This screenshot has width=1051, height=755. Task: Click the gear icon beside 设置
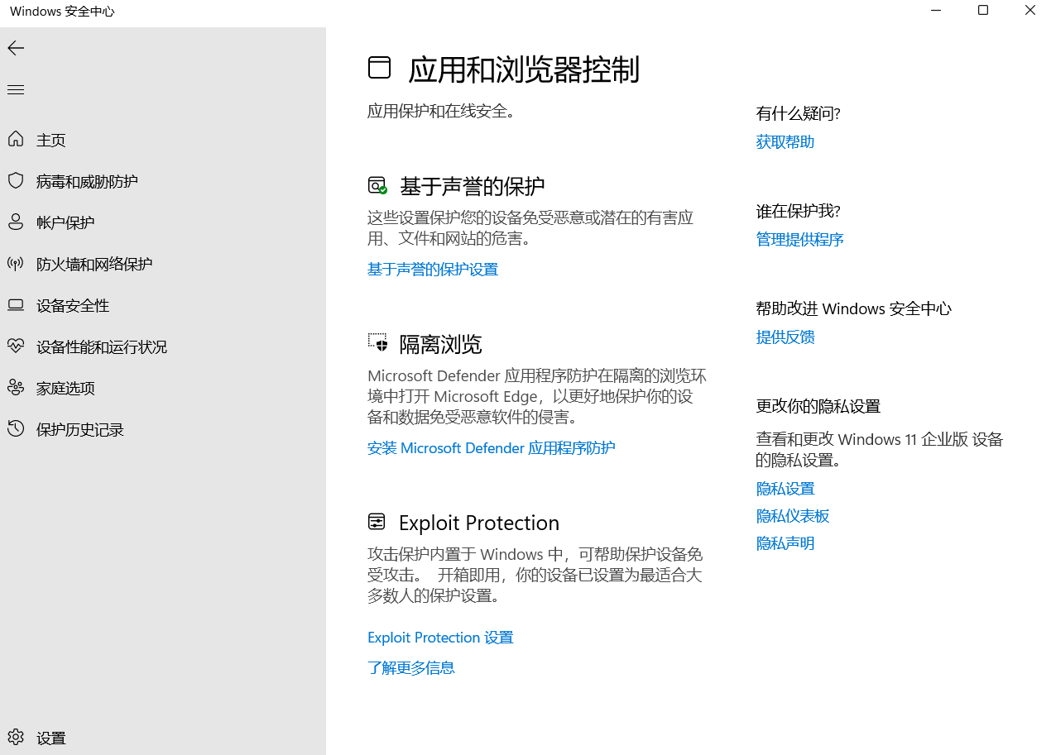tap(16, 737)
